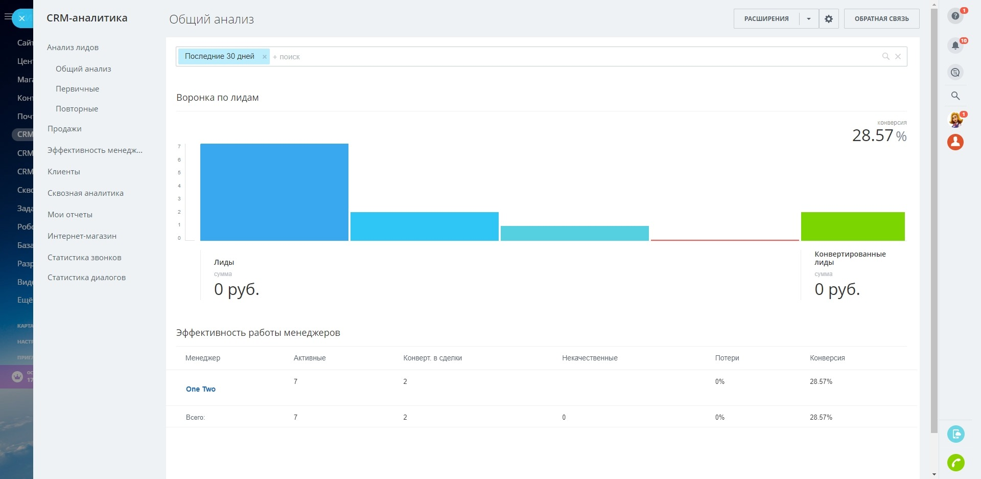Open Общий анализ submenu item
The width and height of the screenshot is (981, 479).
[83, 69]
